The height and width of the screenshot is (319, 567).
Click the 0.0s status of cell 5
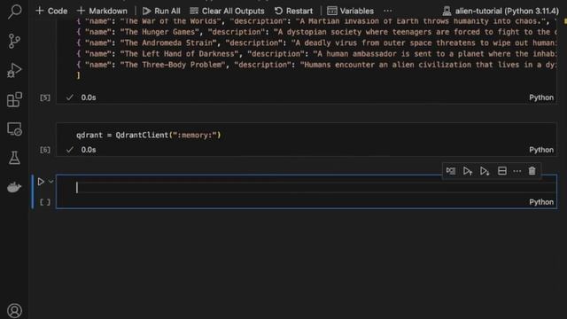coord(89,97)
